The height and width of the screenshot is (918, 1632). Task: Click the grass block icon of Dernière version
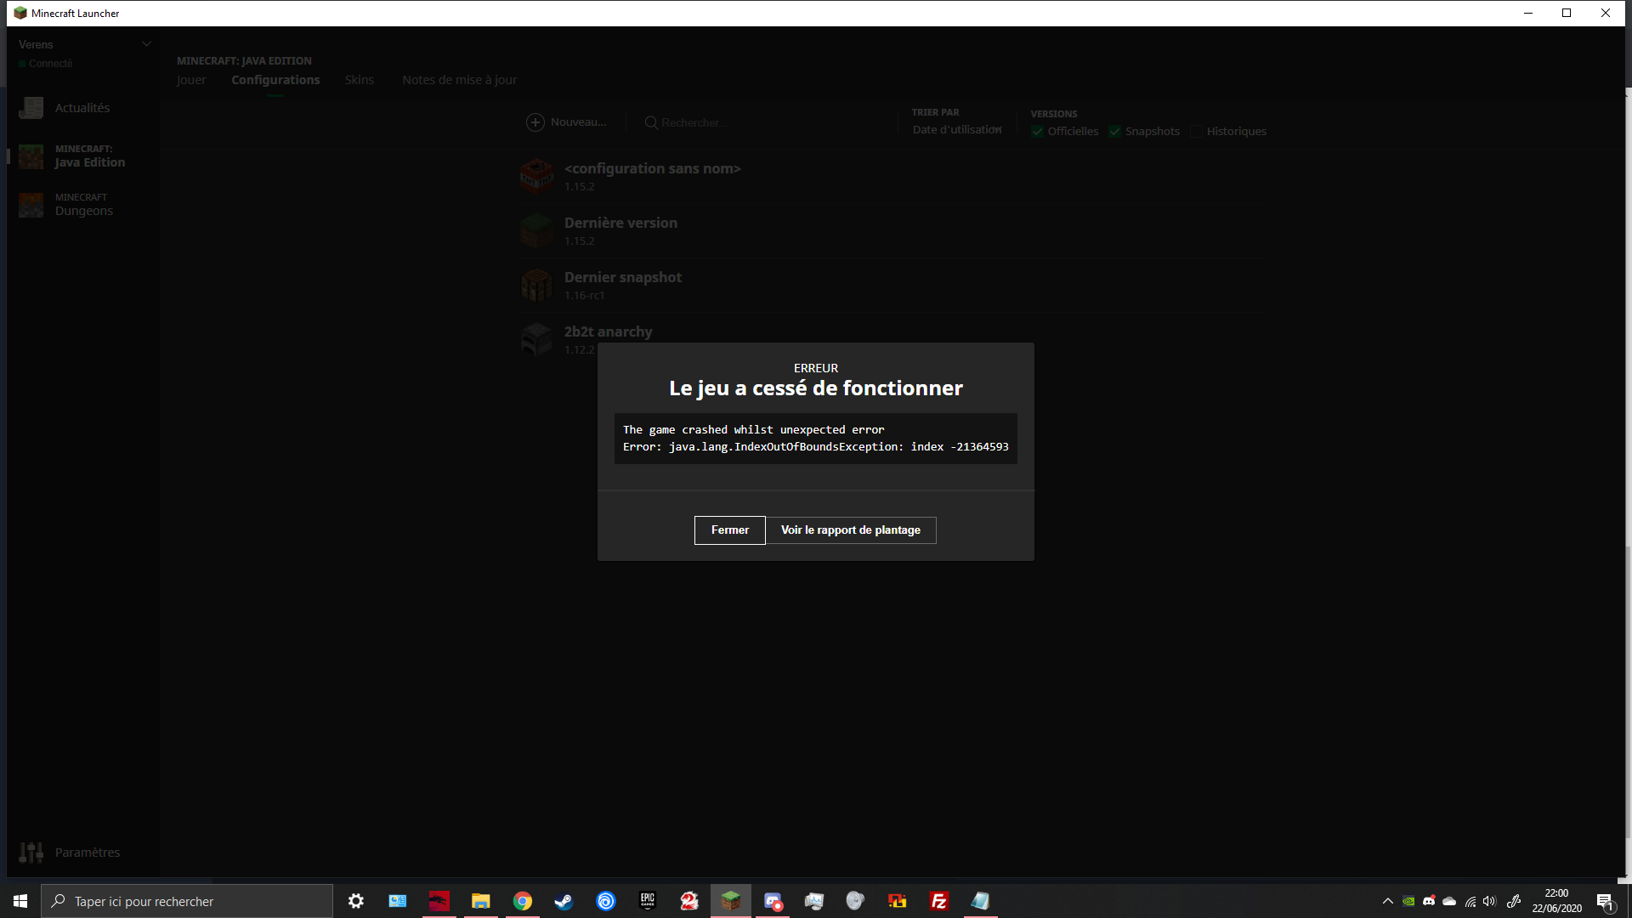pos(536,231)
